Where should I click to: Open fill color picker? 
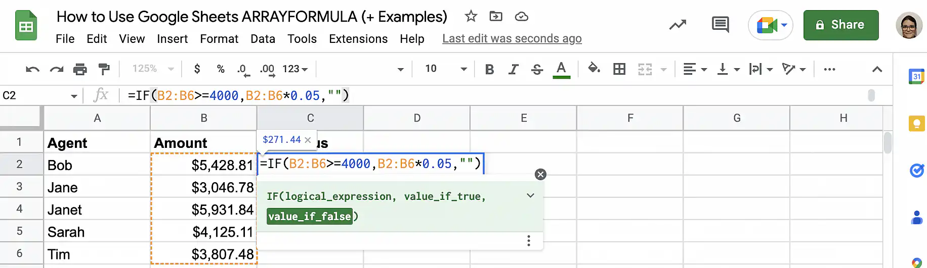pyautogui.click(x=594, y=68)
